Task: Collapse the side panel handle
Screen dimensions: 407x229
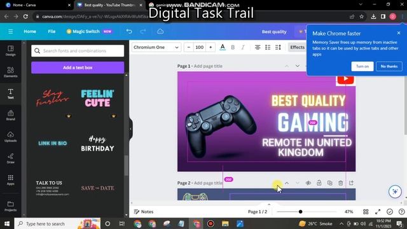Action: click(x=130, y=128)
